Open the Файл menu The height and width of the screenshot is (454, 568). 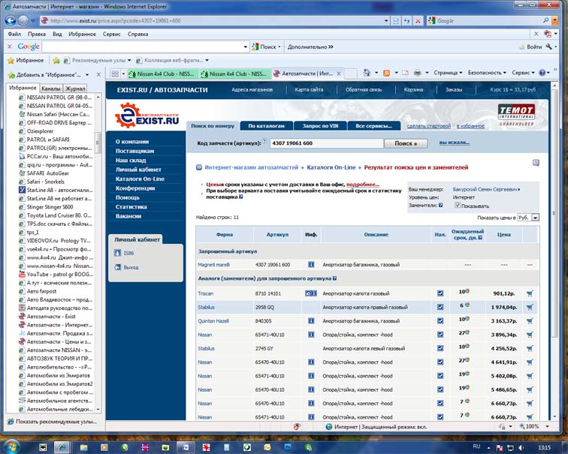tap(14, 34)
